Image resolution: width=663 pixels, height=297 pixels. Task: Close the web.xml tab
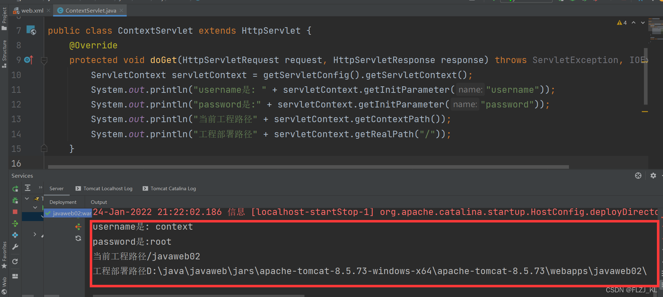pos(48,10)
